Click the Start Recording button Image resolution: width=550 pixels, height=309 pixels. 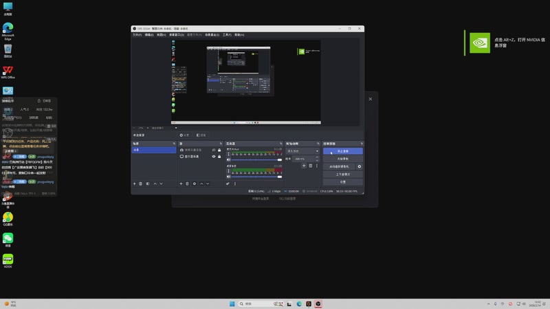tap(342, 159)
